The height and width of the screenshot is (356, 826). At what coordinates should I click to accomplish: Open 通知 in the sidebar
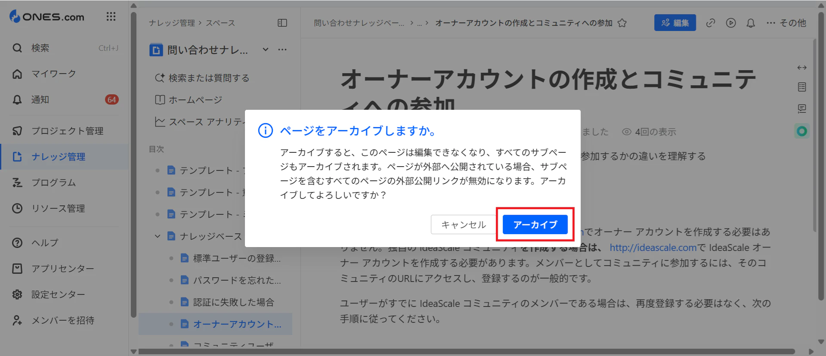click(x=65, y=99)
